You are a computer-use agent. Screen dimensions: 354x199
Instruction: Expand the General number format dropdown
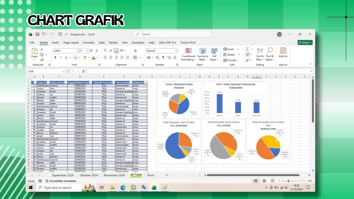pos(176,51)
